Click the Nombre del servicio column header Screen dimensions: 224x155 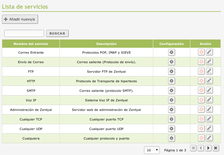pyautogui.click(x=31, y=44)
